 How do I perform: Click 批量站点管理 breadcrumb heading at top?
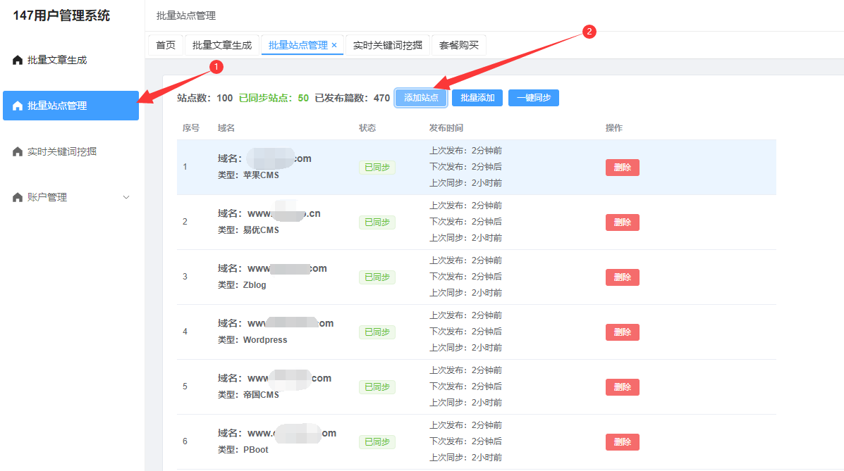click(x=186, y=15)
